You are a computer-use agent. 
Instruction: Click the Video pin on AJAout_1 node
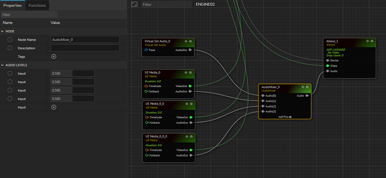[x=328, y=65]
